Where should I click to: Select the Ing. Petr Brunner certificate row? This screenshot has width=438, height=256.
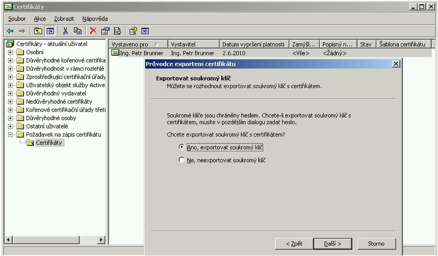point(270,53)
